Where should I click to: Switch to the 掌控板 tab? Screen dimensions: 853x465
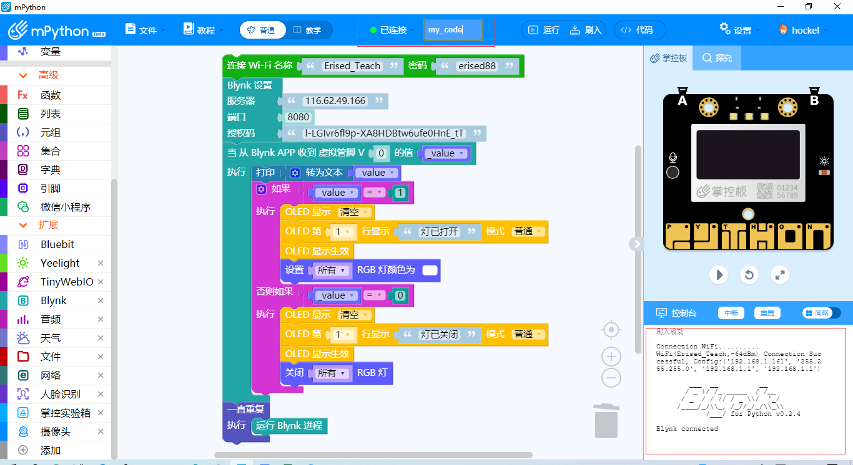click(669, 58)
